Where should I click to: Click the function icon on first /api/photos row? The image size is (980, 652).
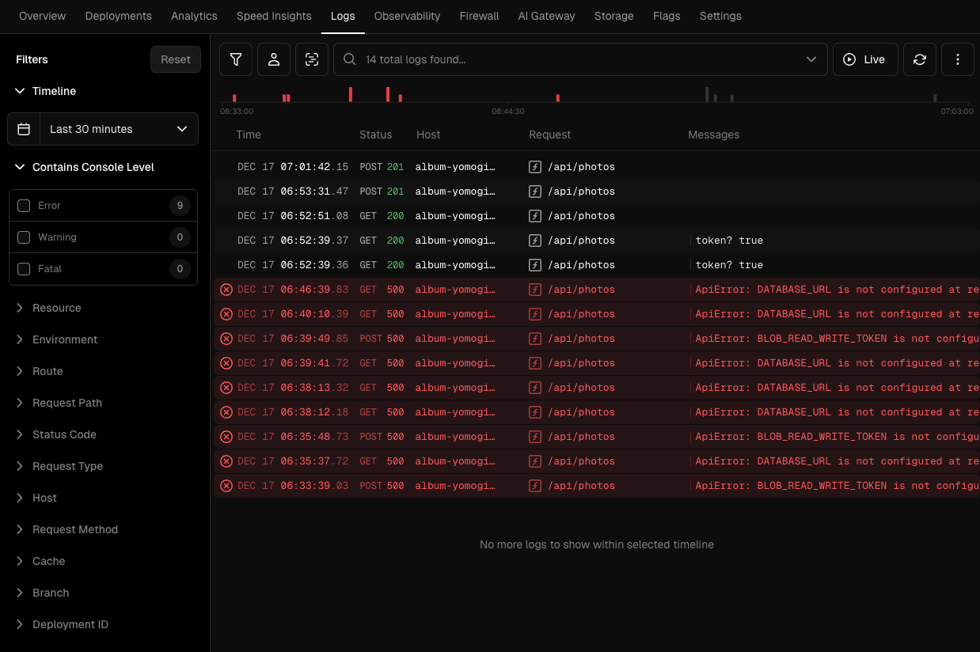tap(534, 166)
